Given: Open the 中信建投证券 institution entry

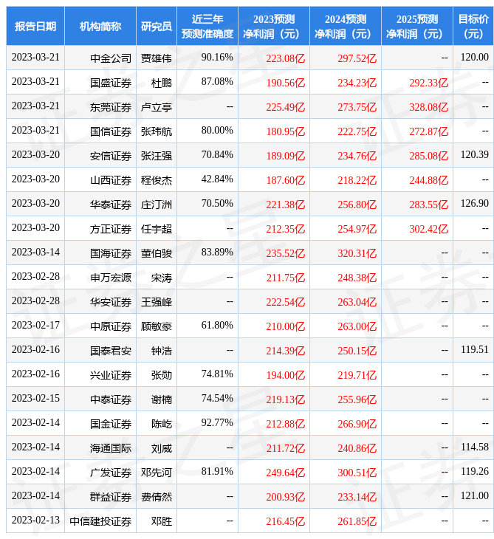Looking at the screenshot, I should coord(100,521).
